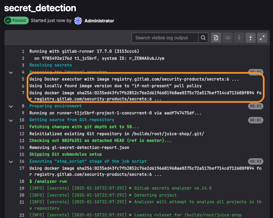The image size is (273, 218).
Task: Click line number 22 link
Action: pos(22,215)
